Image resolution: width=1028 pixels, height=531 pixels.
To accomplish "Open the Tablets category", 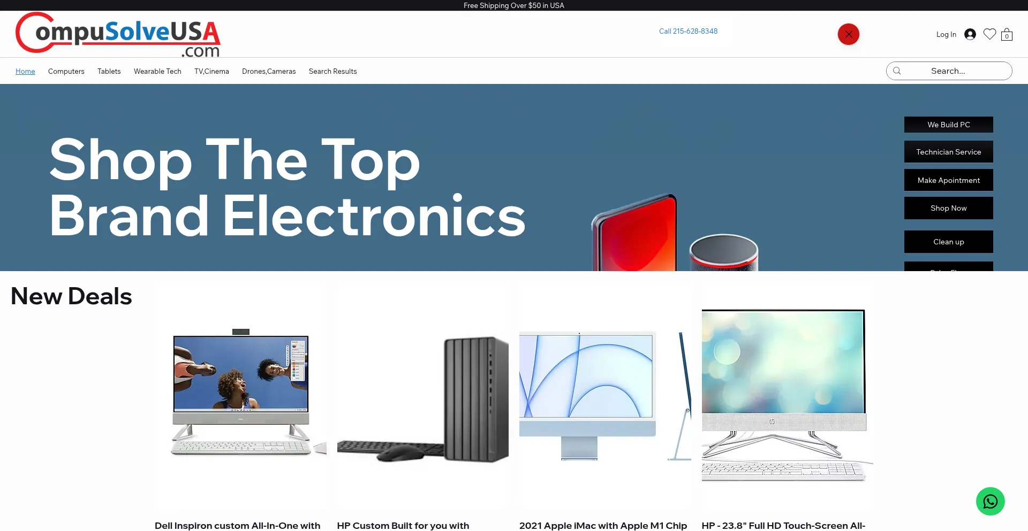I will click(109, 71).
